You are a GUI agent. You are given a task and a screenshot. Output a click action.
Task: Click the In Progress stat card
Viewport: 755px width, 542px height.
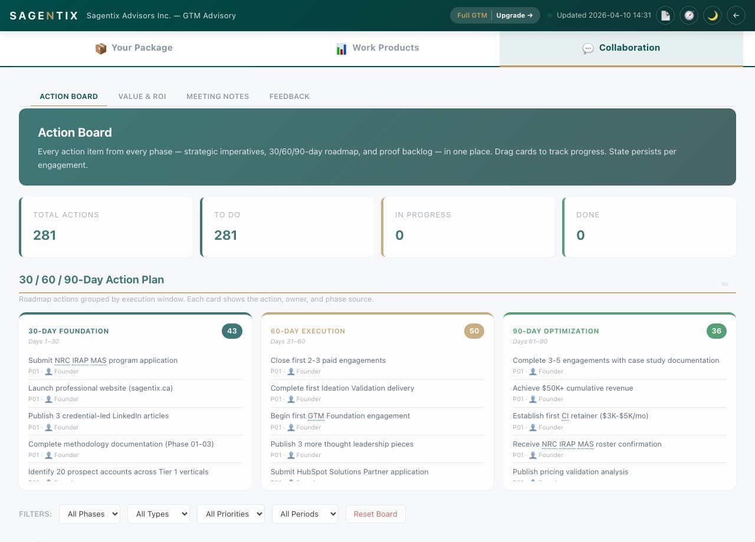[468, 227]
